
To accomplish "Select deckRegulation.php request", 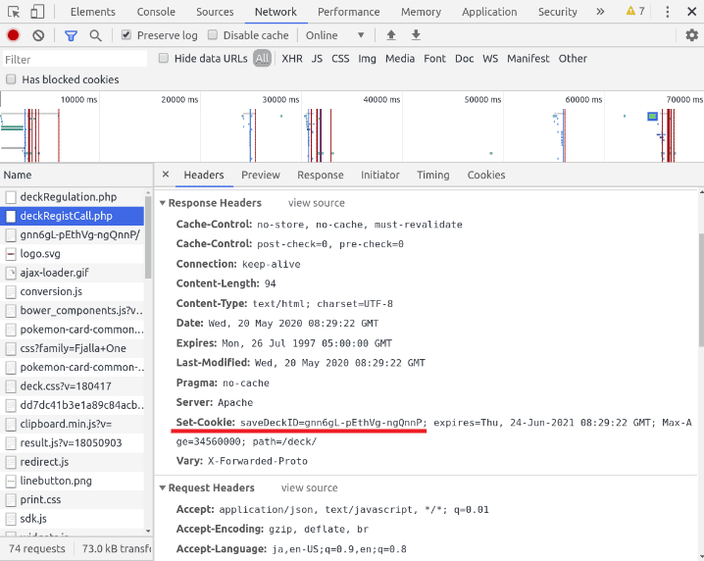I will point(73,197).
